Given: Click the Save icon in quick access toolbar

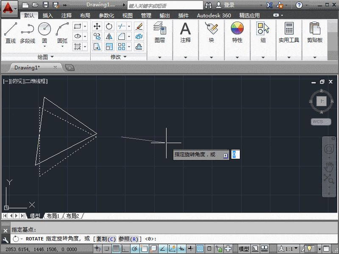Looking at the screenshot, I should (47, 5).
